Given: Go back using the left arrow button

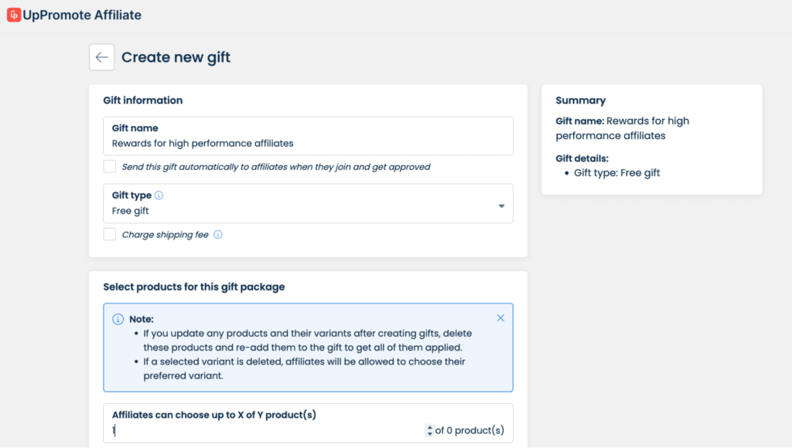Looking at the screenshot, I should click(101, 57).
